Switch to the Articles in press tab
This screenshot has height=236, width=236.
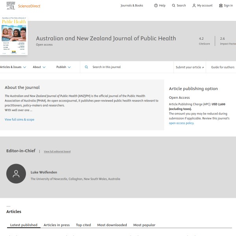(x=57, y=225)
